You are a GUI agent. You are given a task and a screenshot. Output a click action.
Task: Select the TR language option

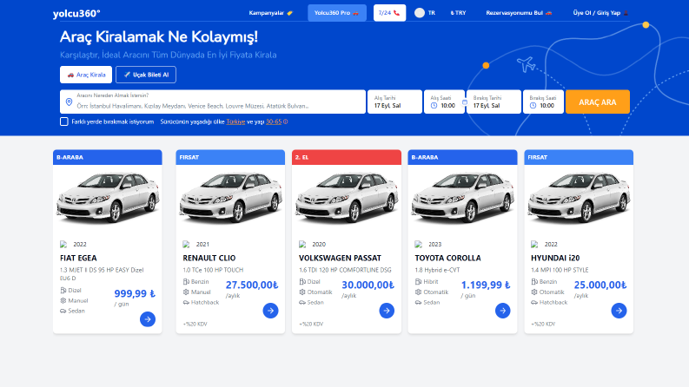coord(432,13)
